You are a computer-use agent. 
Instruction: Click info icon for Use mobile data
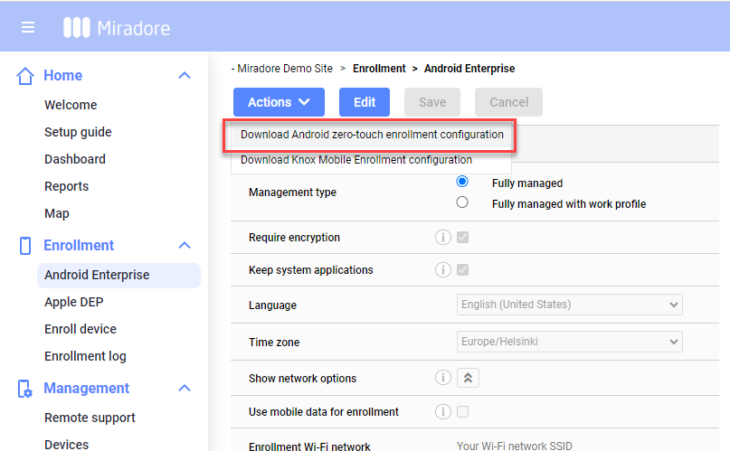tap(443, 412)
